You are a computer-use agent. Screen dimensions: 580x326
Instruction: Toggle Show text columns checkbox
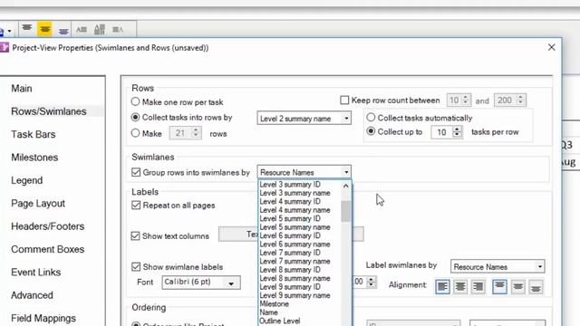pos(135,235)
